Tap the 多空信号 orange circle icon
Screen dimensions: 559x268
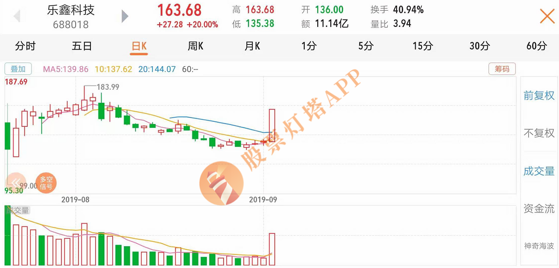(46, 183)
